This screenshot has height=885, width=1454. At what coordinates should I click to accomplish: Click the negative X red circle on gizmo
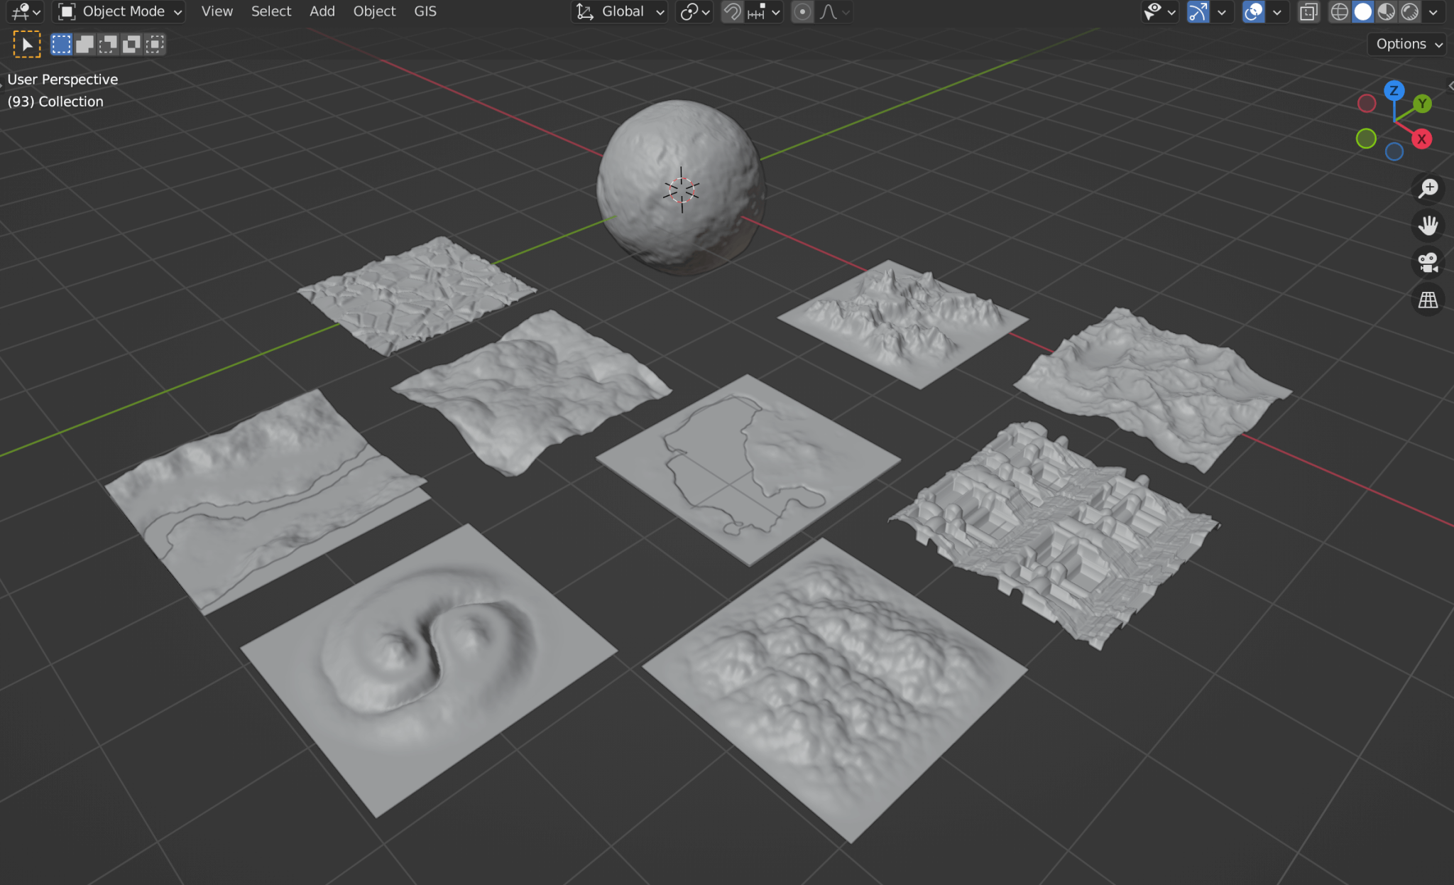point(1367,104)
